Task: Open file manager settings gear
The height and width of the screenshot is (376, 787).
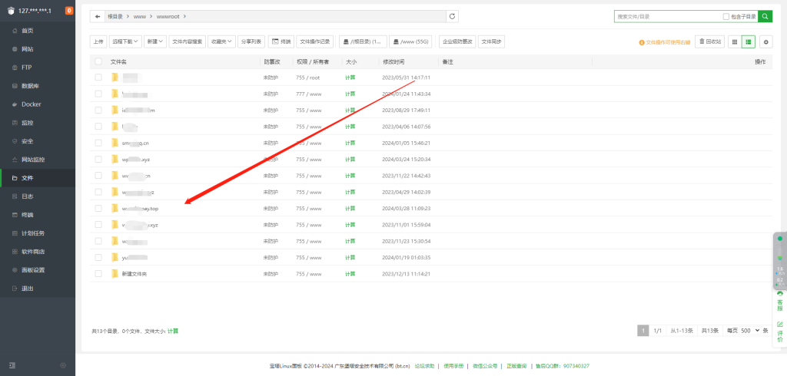Action: (765, 42)
